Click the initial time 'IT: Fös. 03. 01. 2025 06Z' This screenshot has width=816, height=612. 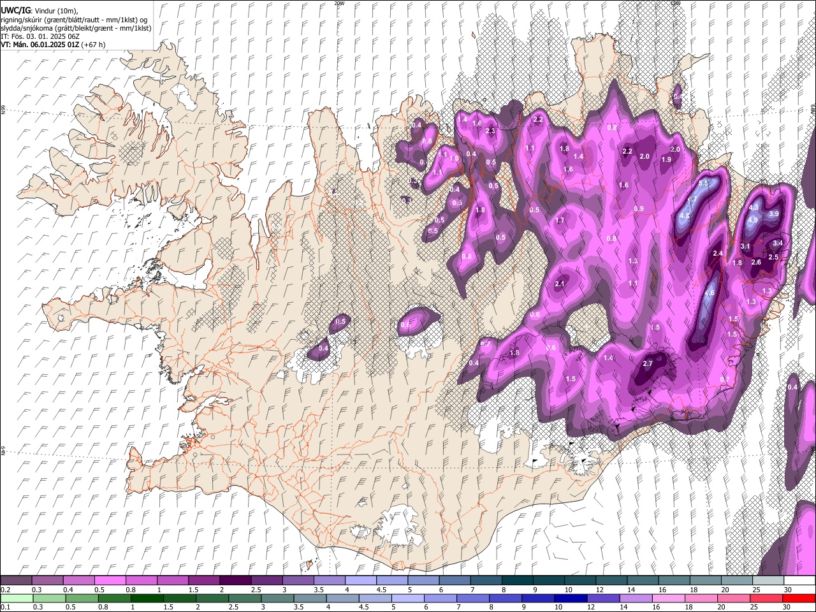coord(41,36)
